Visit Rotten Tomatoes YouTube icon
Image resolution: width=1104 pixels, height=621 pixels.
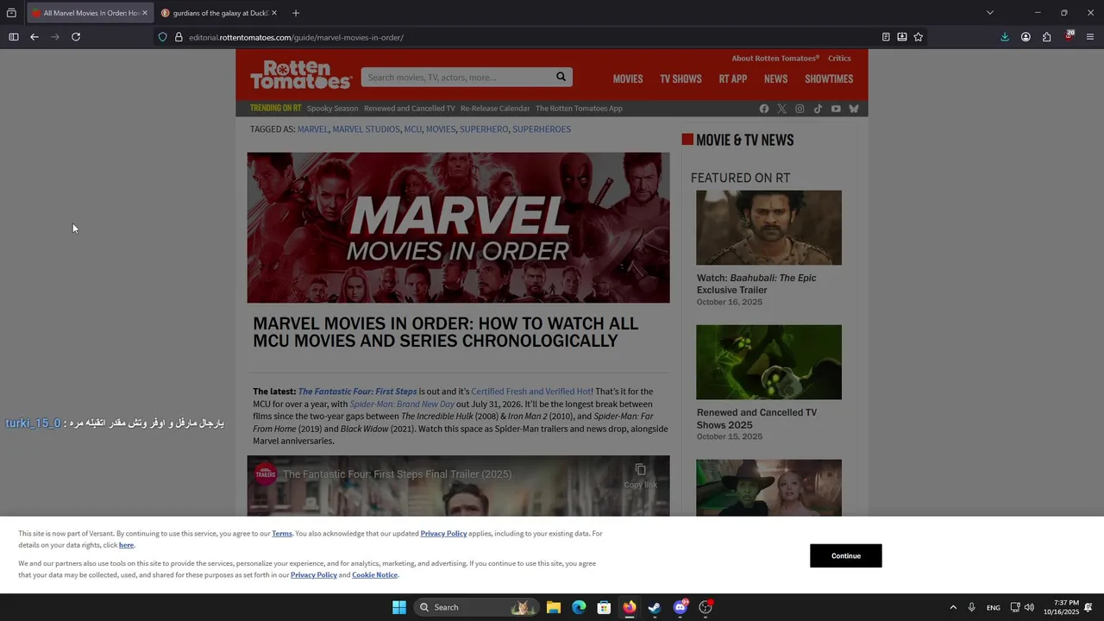tap(836, 109)
